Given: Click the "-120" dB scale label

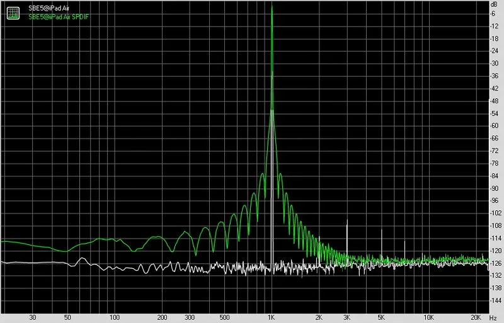Looking at the screenshot, I should (x=495, y=251).
